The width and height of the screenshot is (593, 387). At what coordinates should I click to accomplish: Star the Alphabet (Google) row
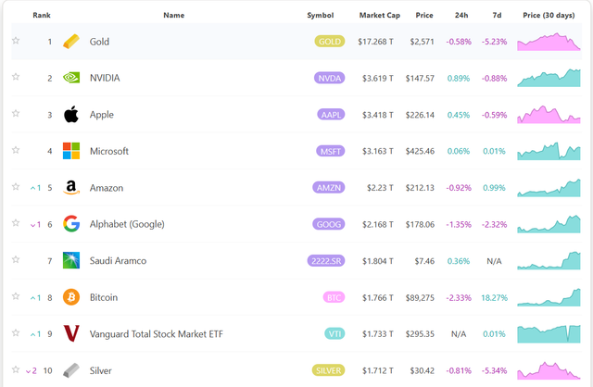tap(16, 223)
